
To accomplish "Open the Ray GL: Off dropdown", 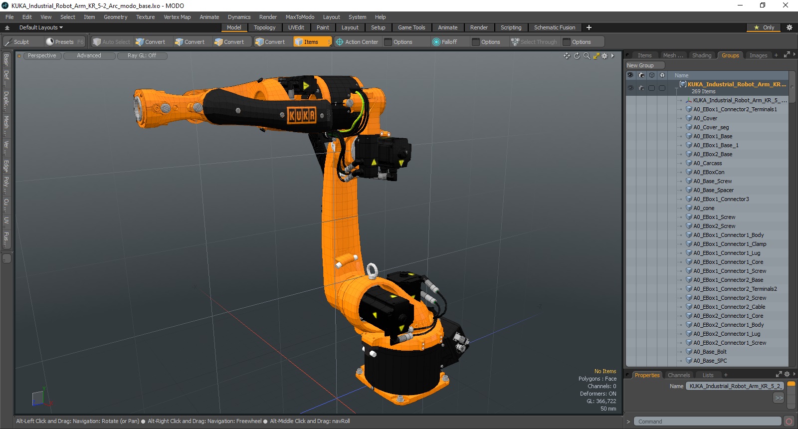I will [142, 56].
